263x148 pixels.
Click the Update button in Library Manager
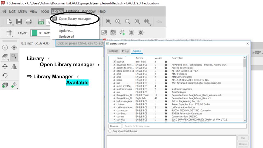tap(243, 144)
